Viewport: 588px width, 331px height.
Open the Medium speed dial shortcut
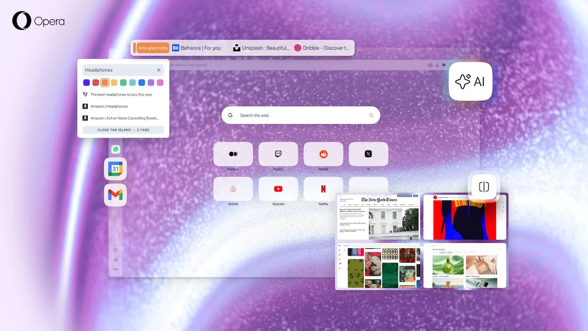(x=233, y=154)
